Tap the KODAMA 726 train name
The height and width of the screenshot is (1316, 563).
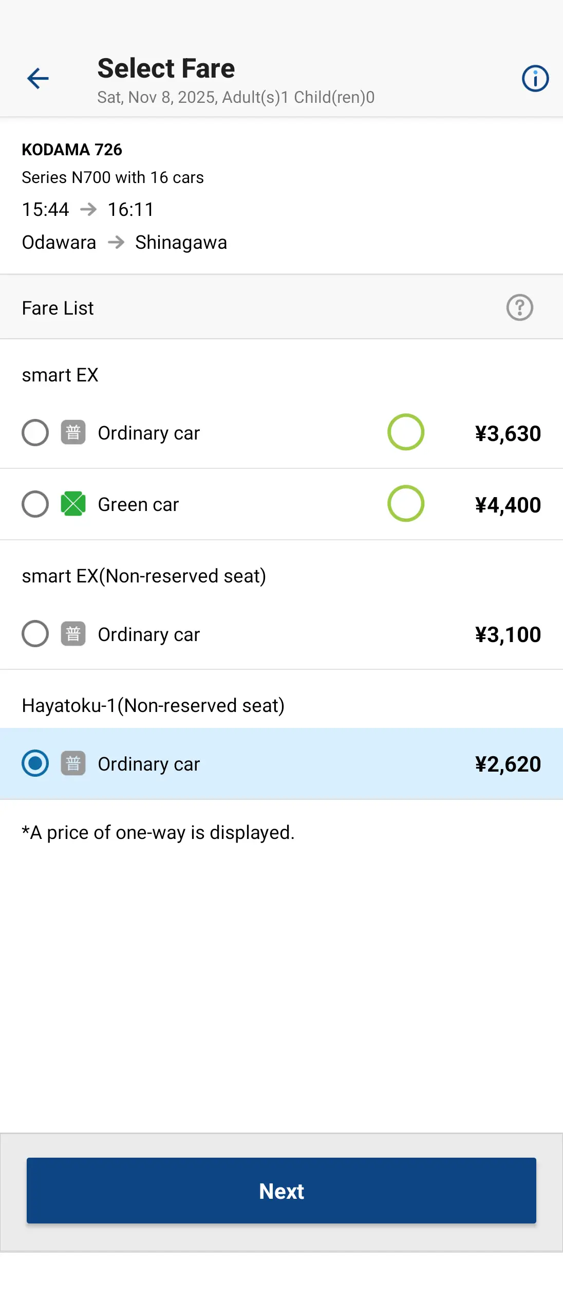click(x=72, y=150)
